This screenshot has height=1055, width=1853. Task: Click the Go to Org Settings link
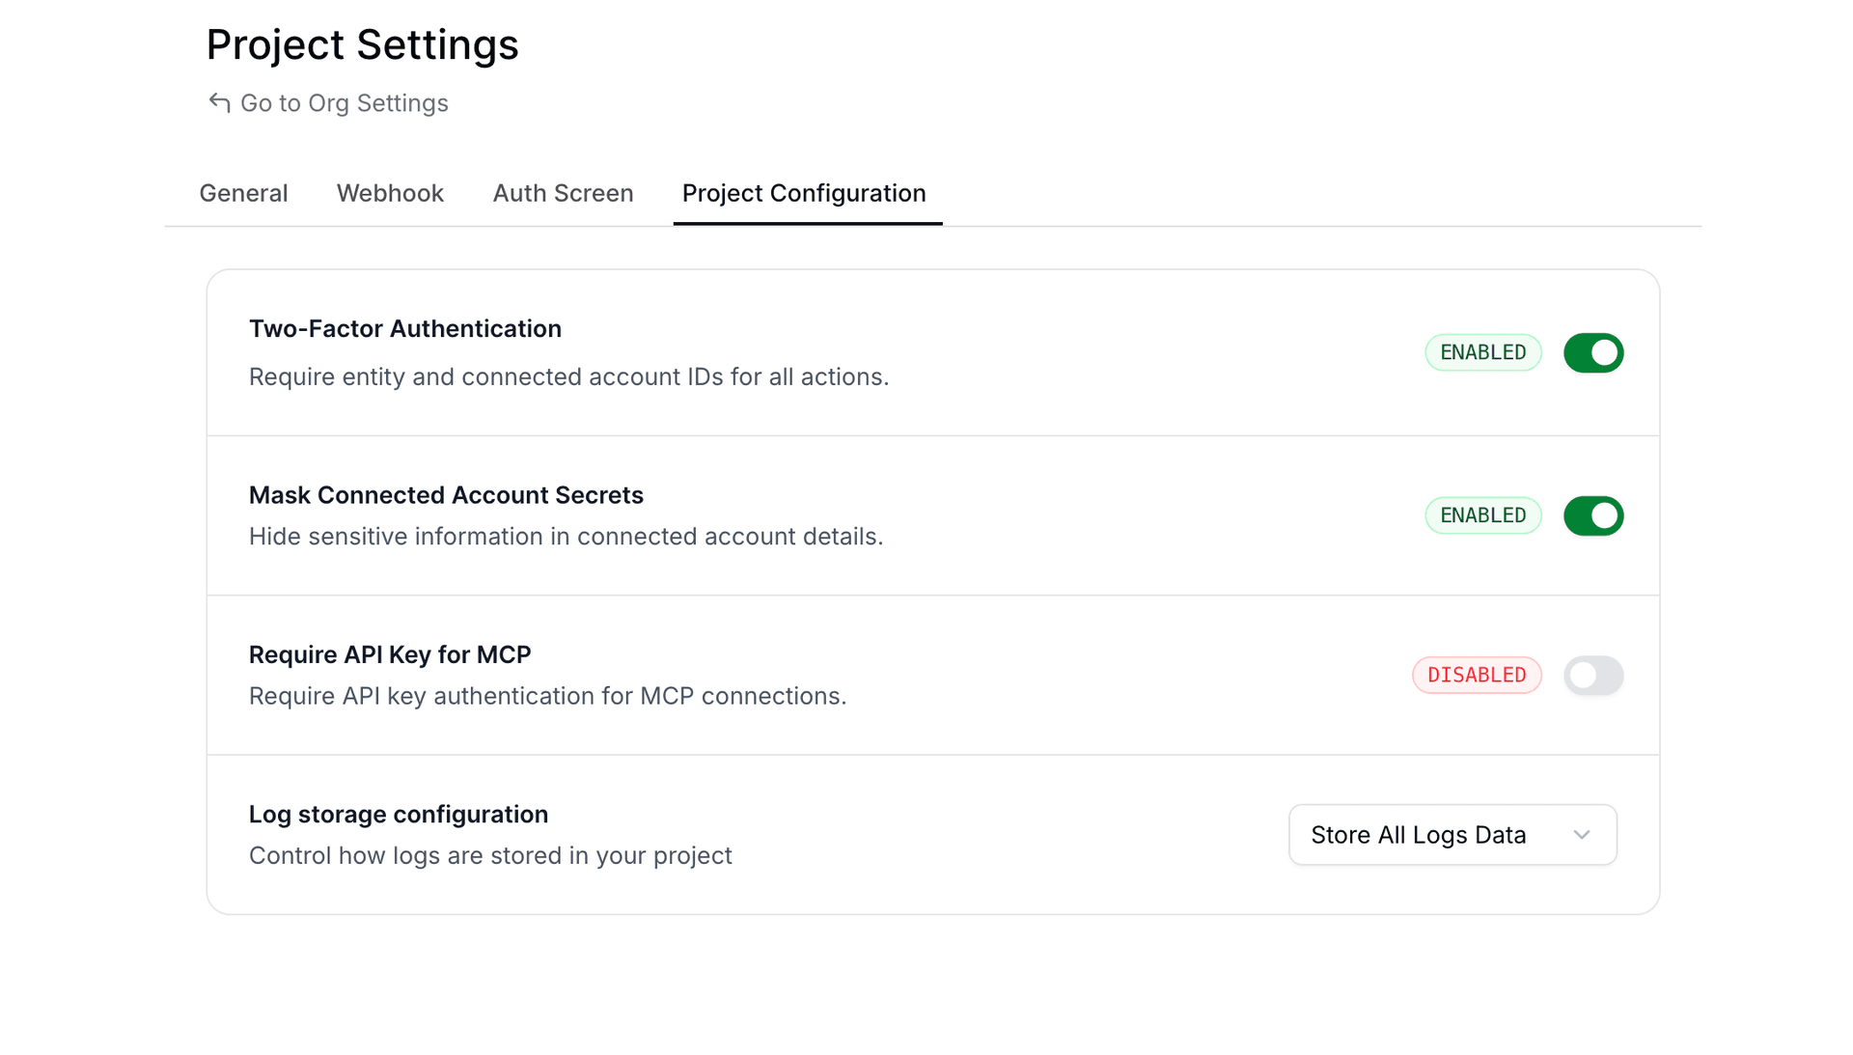[x=344, y=102]
